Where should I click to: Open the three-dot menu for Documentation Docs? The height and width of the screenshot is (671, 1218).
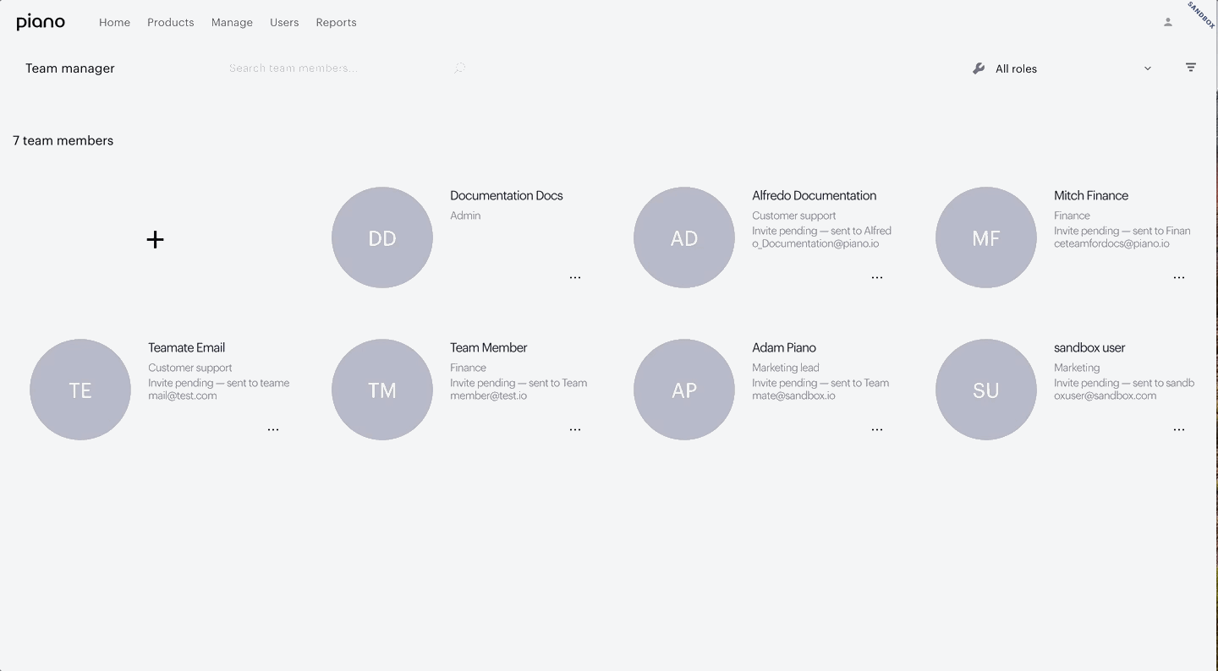coord(575,277)
